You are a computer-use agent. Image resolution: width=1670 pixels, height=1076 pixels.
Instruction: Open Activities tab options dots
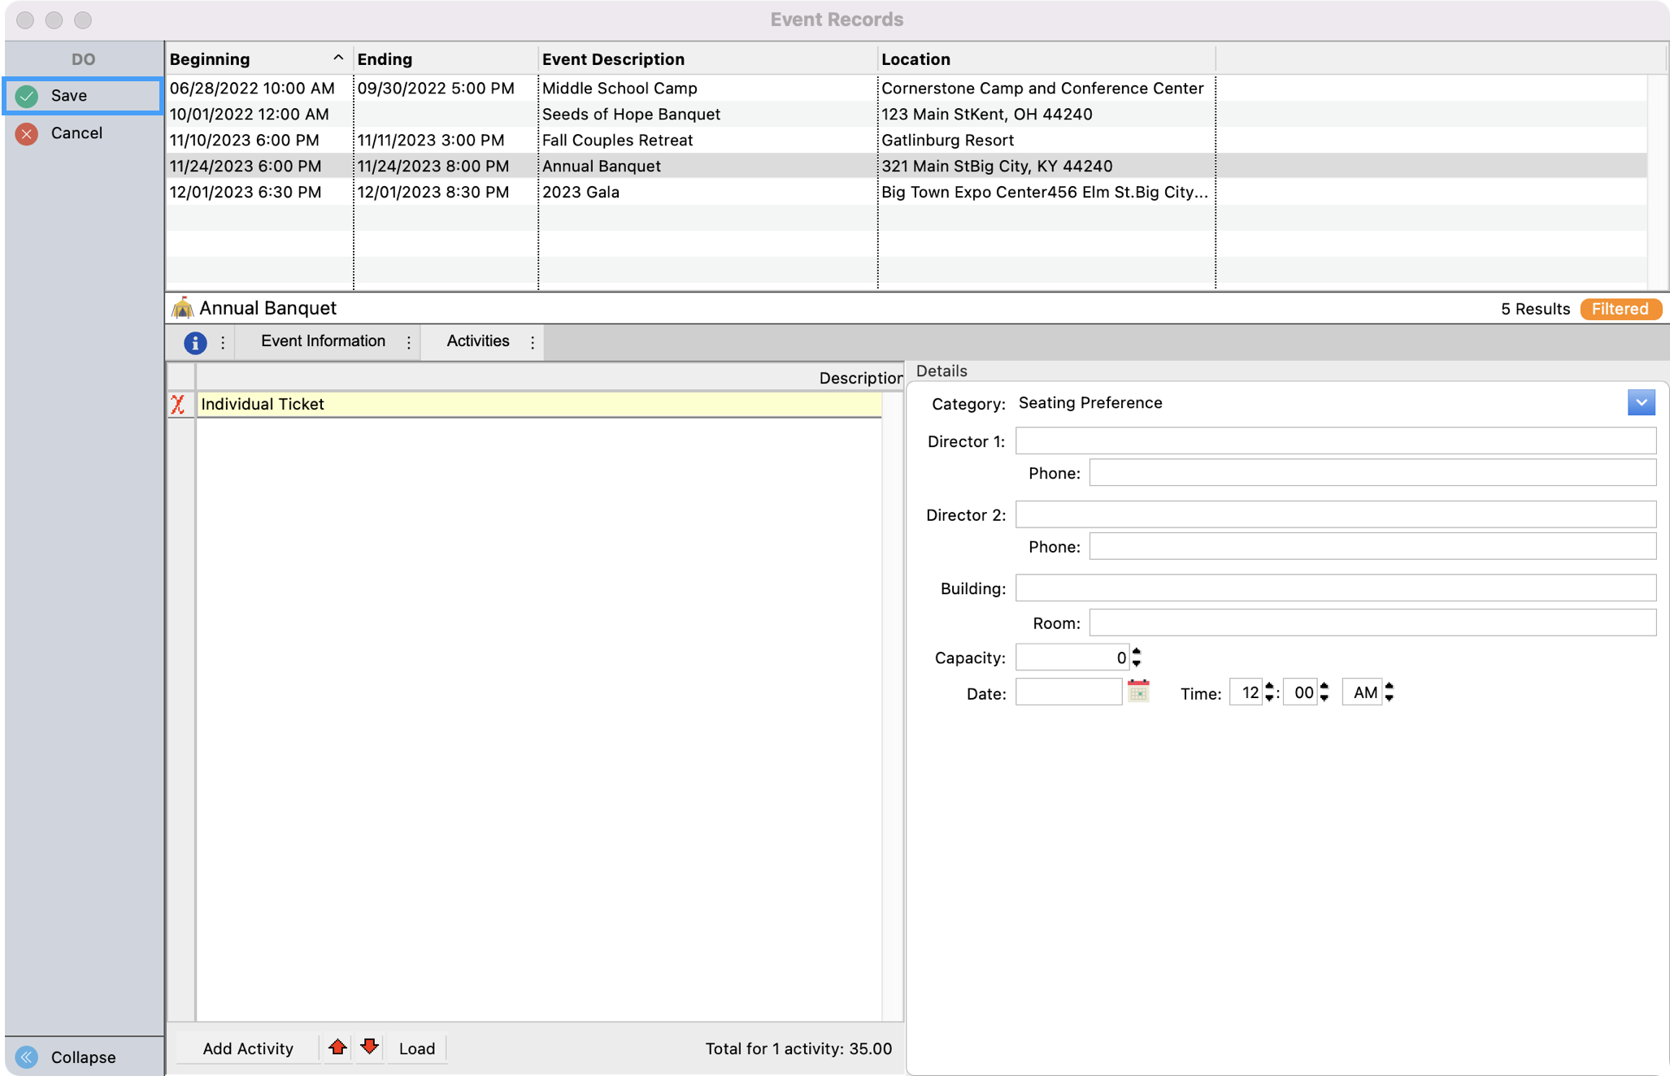click(533, 342)
